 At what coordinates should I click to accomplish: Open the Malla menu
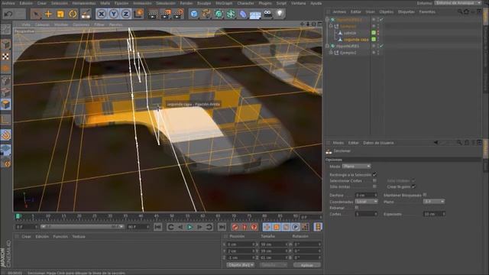105,3
